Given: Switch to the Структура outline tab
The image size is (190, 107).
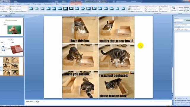Looking at the screenshot, I should [8, 16].
